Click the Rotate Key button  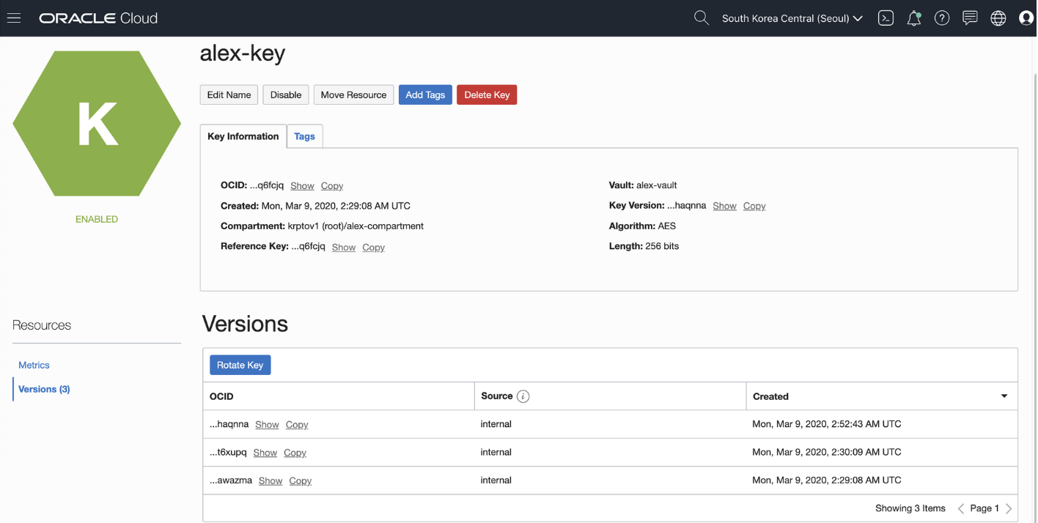click(x=240, y=365)
